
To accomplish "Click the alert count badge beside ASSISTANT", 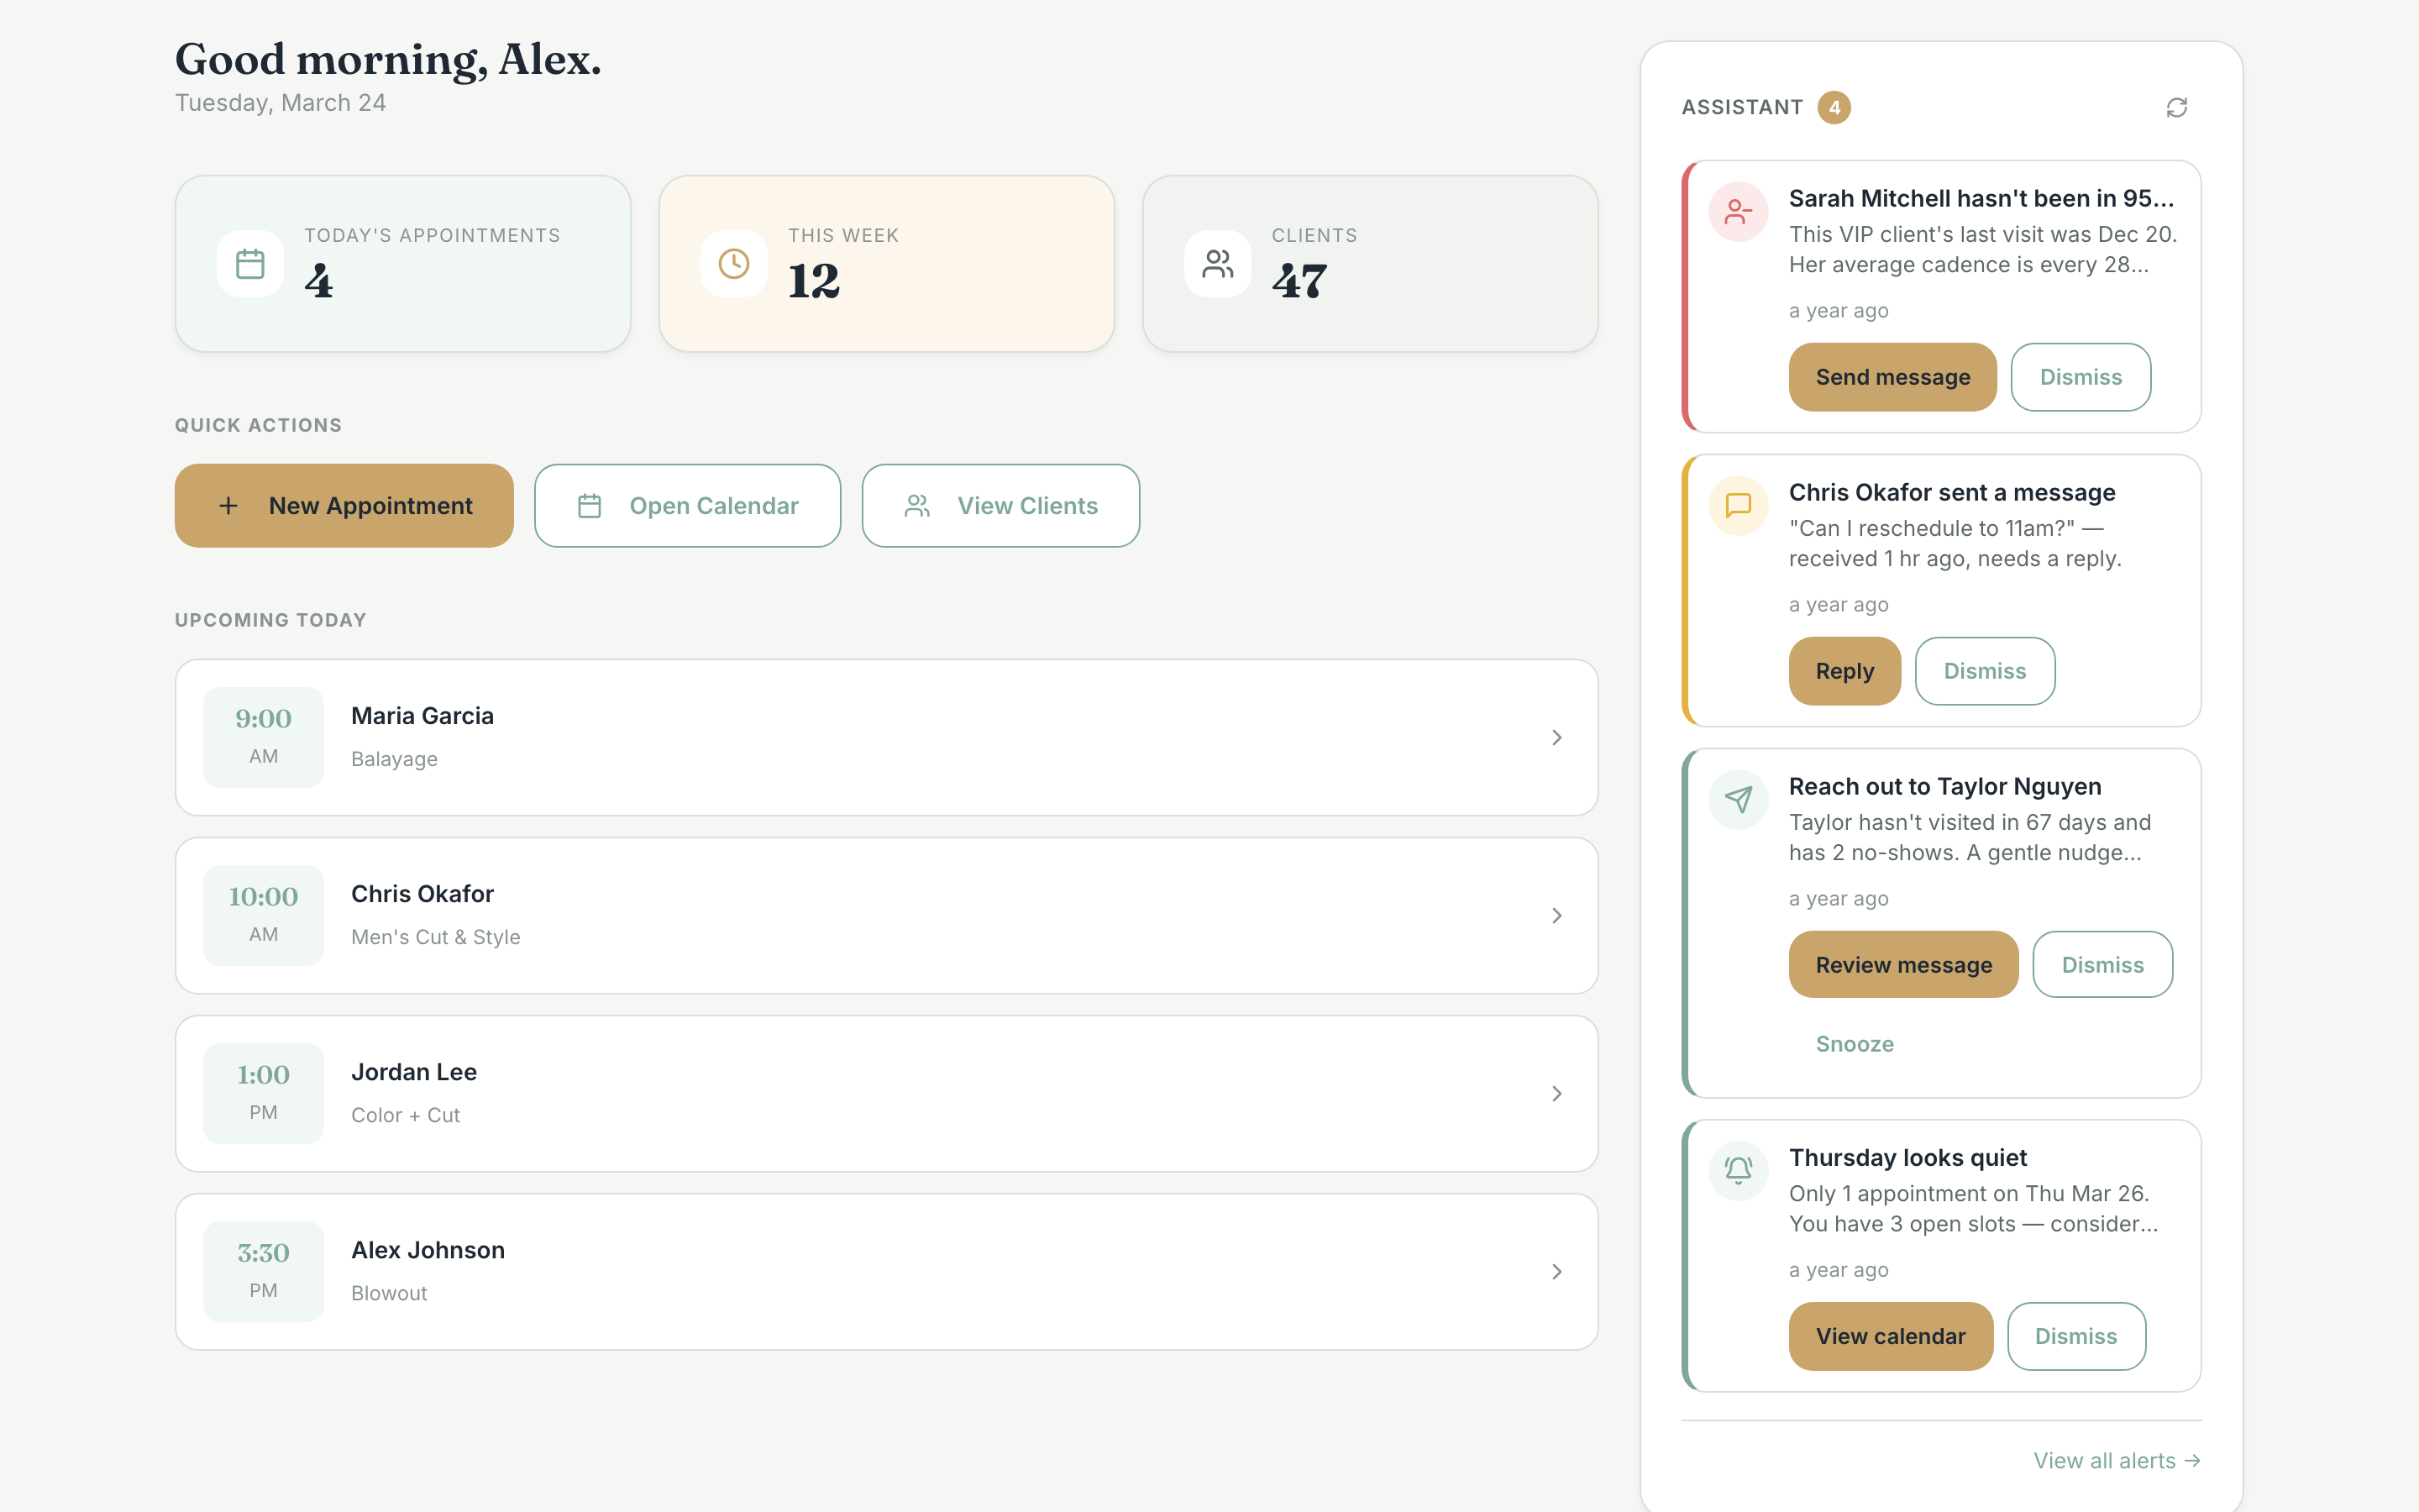I will click(1835, 107).
